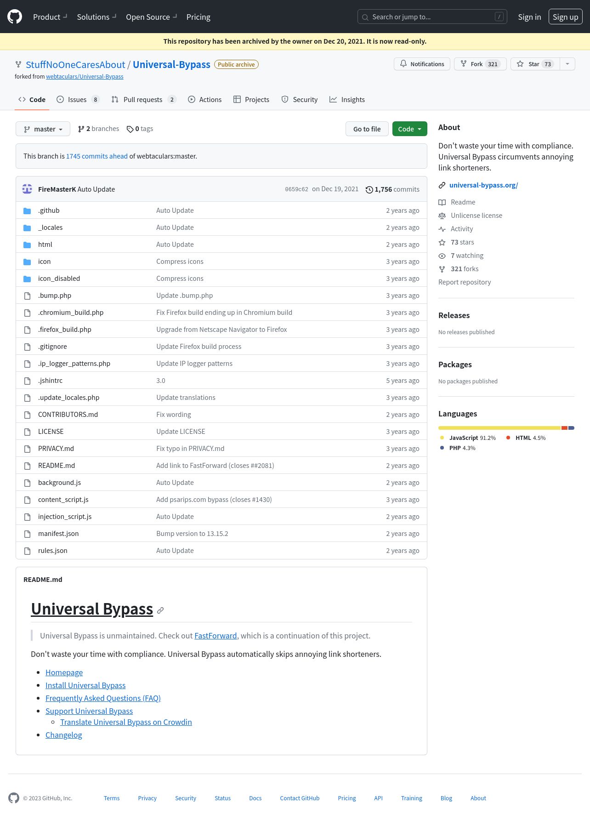Image resolution: width=590 pixels, height=826 pixels.
Task: Click the html folder icon
Action: tap(27, 245)
